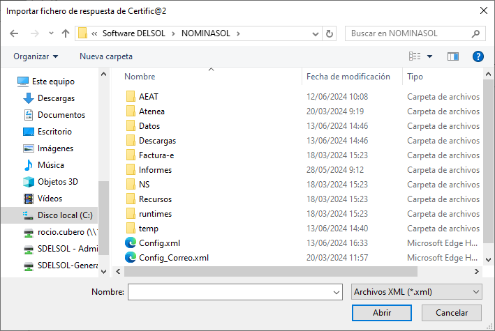Click date 12/06/2024 10:08 of AEAT

pyautogui.click(x=337, y=96)
